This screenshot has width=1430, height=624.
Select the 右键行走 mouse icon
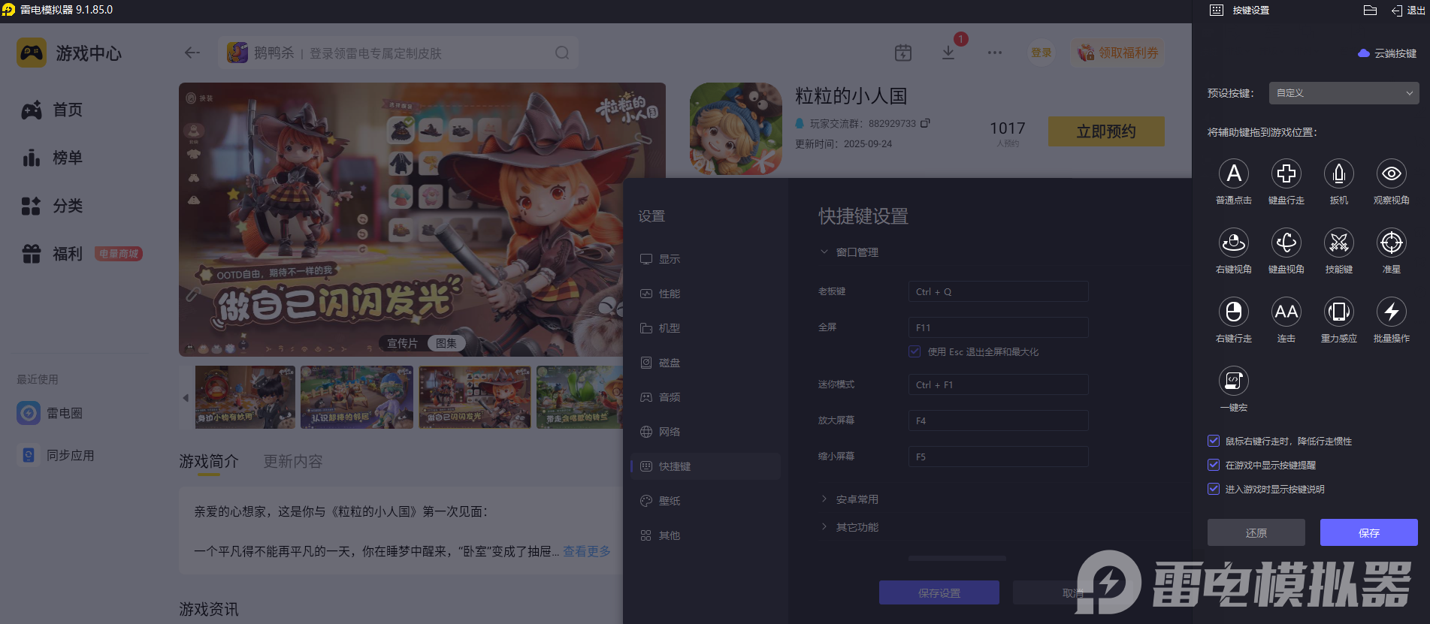pos(1233,312)
